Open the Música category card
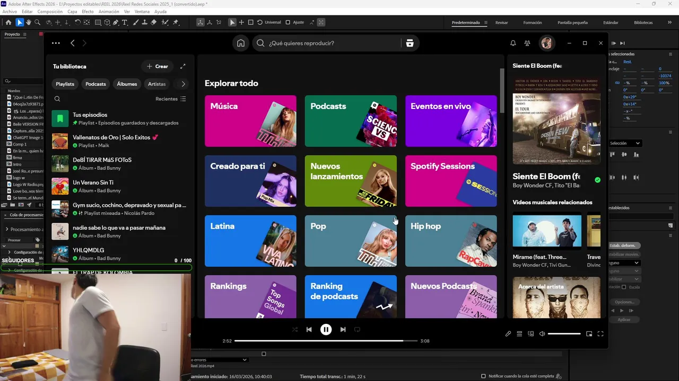The image size is (679, 381). [250, 121]
